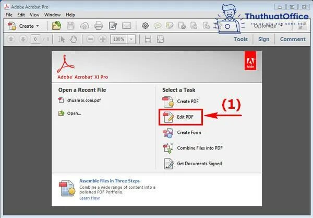Select Get Documents Signed task
The height and width of the screenshot is (218, 313).
point(192,164)
